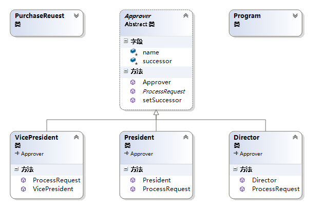Collapse the President class chevron
This screenshot has width=325, height=208.
coord(186,137)
